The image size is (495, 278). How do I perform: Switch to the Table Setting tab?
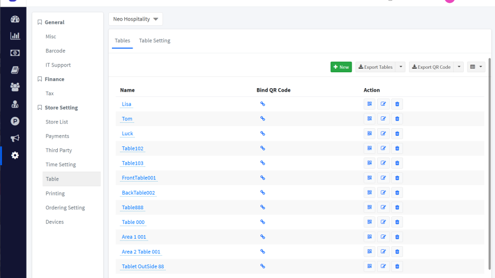154,41
